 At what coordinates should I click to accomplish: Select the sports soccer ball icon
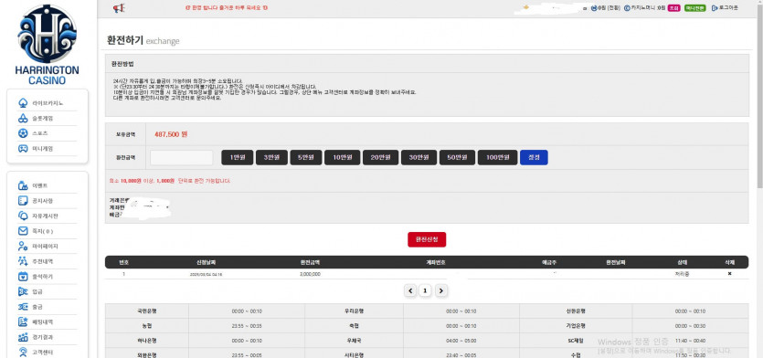pyautogui.click(x=23, y=133)
